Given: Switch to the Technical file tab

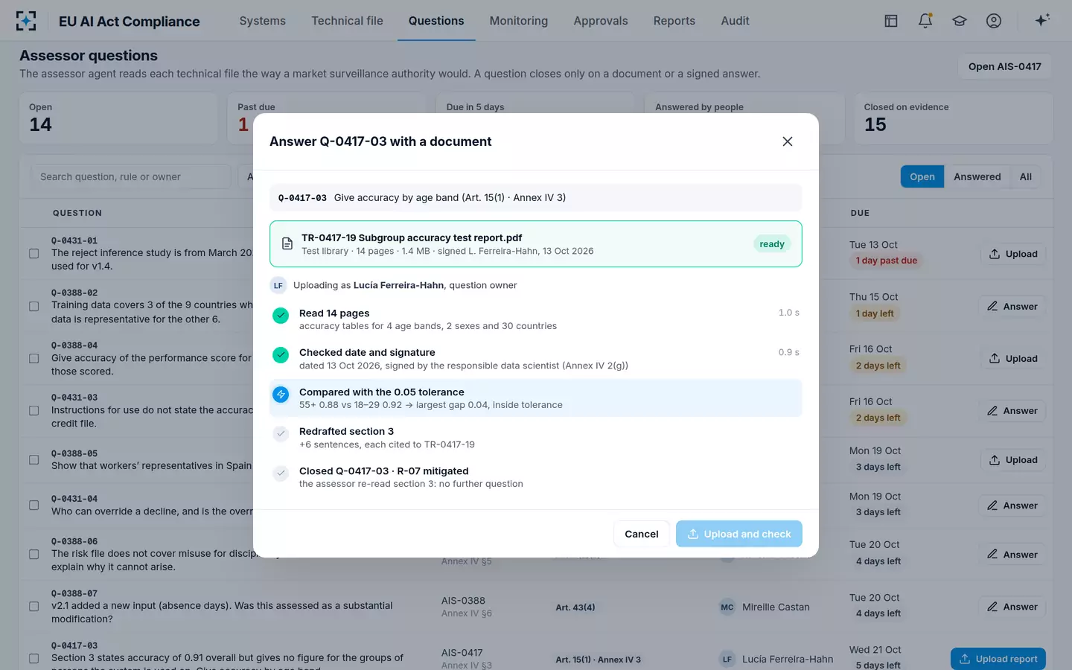Looking at the screenshot, I should [x=347, y=21].
